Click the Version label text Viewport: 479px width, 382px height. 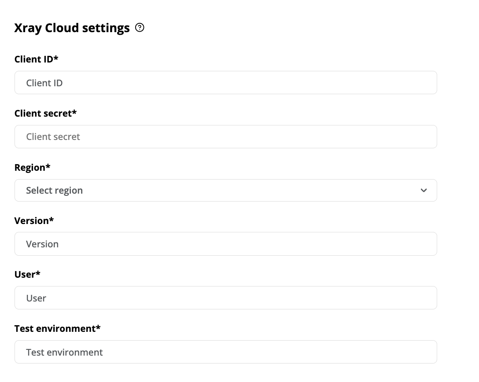click(34, 220)
